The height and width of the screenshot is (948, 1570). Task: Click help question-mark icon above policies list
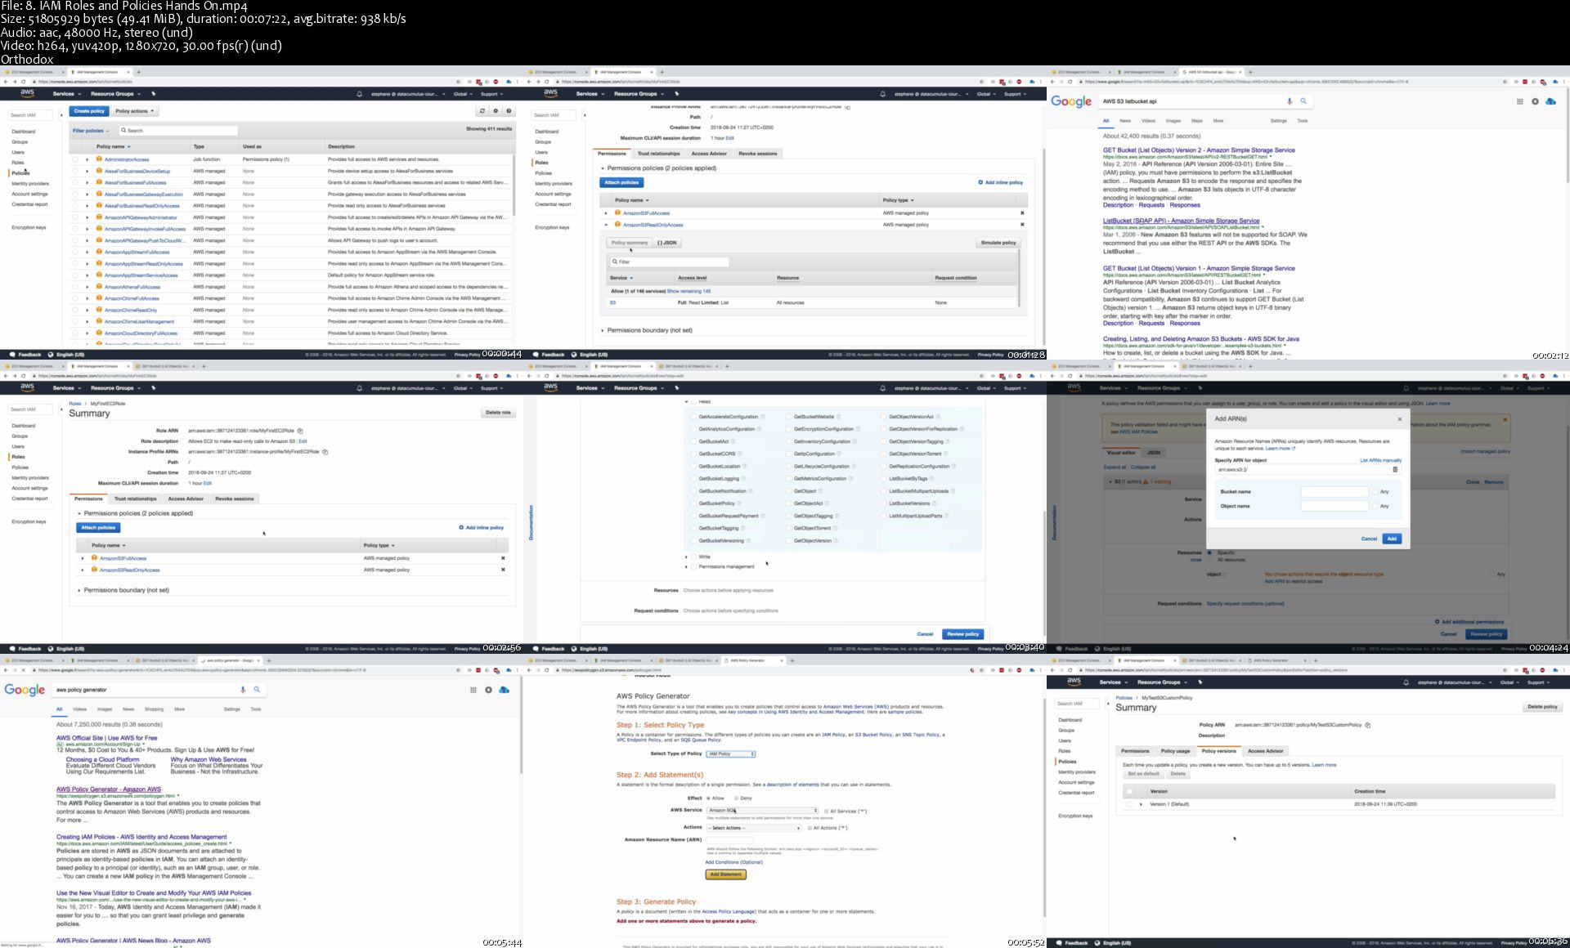click(x=509, y=111)
